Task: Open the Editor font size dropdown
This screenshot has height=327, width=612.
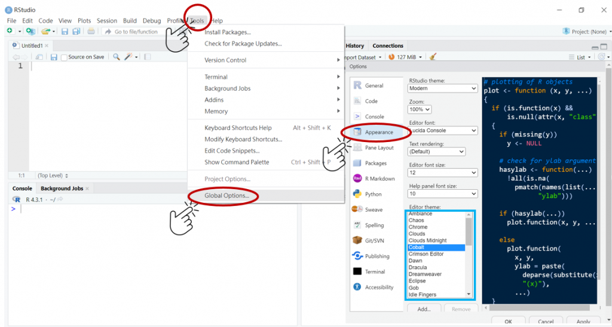Action: click(443, 172)
